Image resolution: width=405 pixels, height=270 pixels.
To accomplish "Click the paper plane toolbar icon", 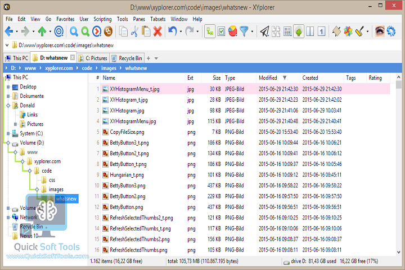I will tap(264, 31).
